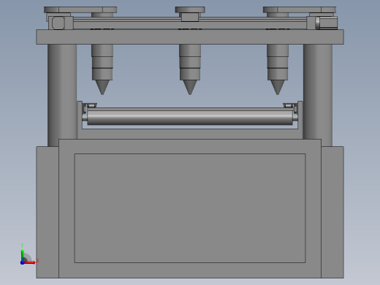
Task: Pick the motor at top right end
Action: (x=327, y=23)
